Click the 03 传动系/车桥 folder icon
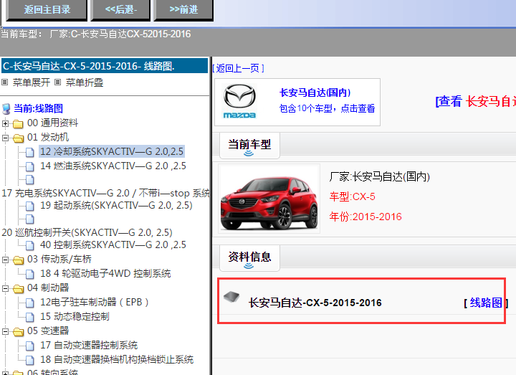 tap(18, 260)
